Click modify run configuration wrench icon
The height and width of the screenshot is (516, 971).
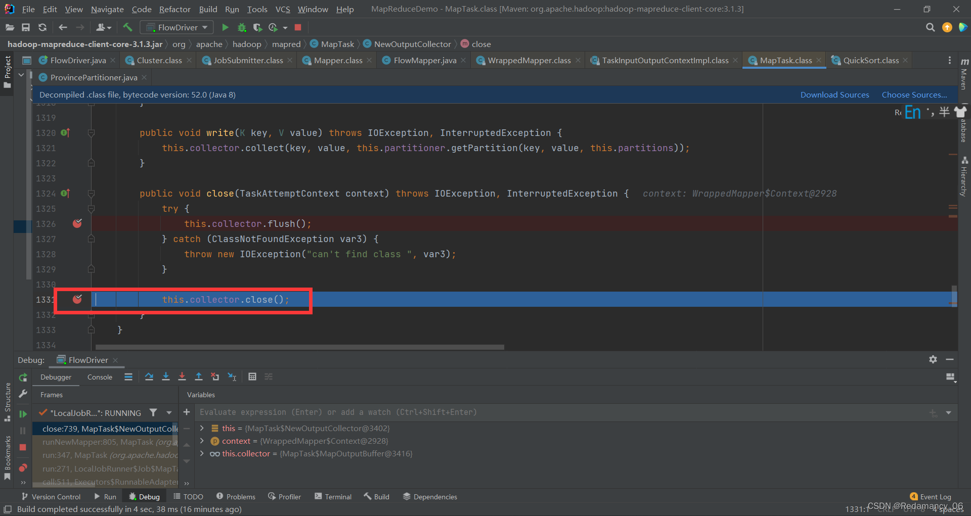(x=23, y=394)
